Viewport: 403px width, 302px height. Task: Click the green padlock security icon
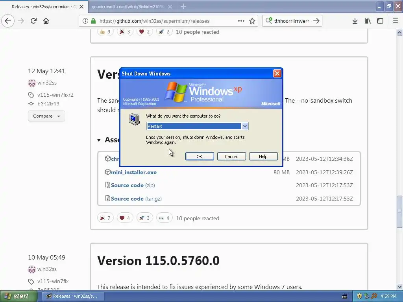click(93, 21)
